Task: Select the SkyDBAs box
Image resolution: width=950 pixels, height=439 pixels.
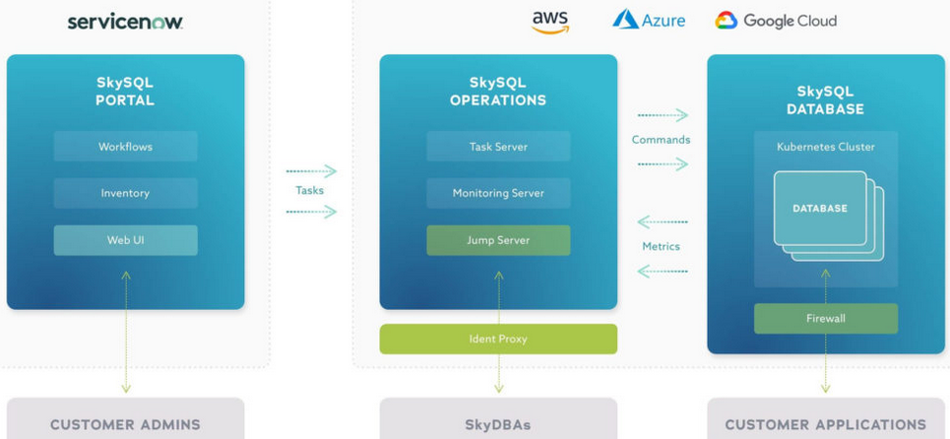Action: pos(499,418)
